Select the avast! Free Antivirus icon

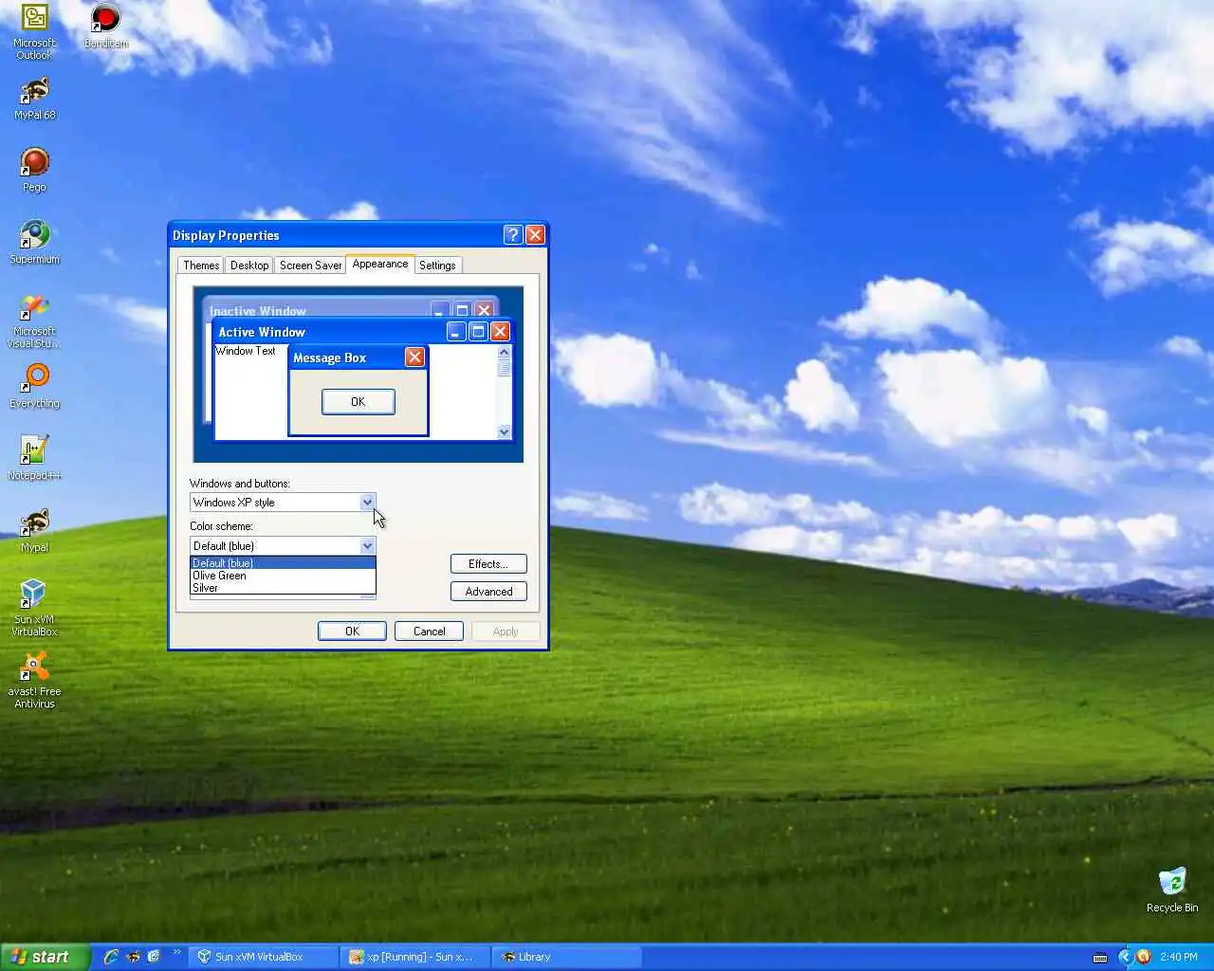(34, 681)
